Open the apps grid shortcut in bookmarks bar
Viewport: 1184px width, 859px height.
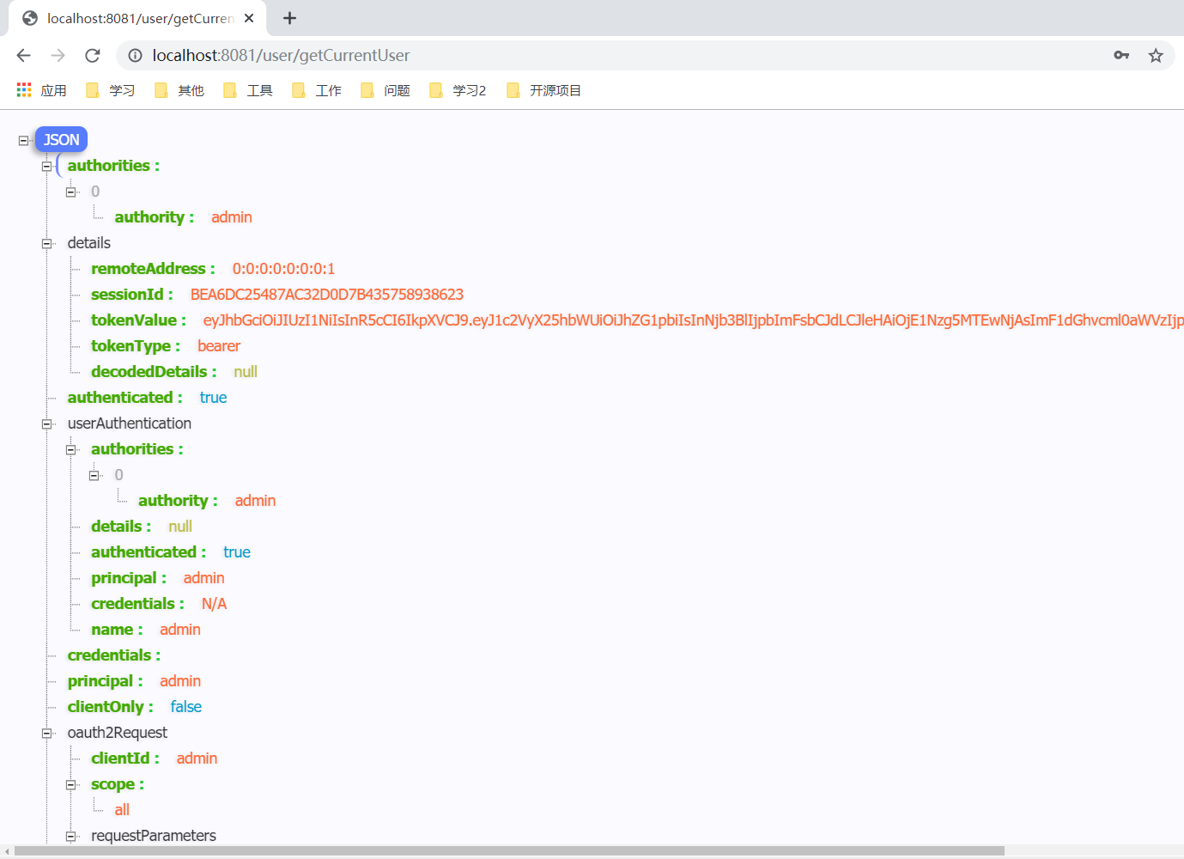(24, 90)
